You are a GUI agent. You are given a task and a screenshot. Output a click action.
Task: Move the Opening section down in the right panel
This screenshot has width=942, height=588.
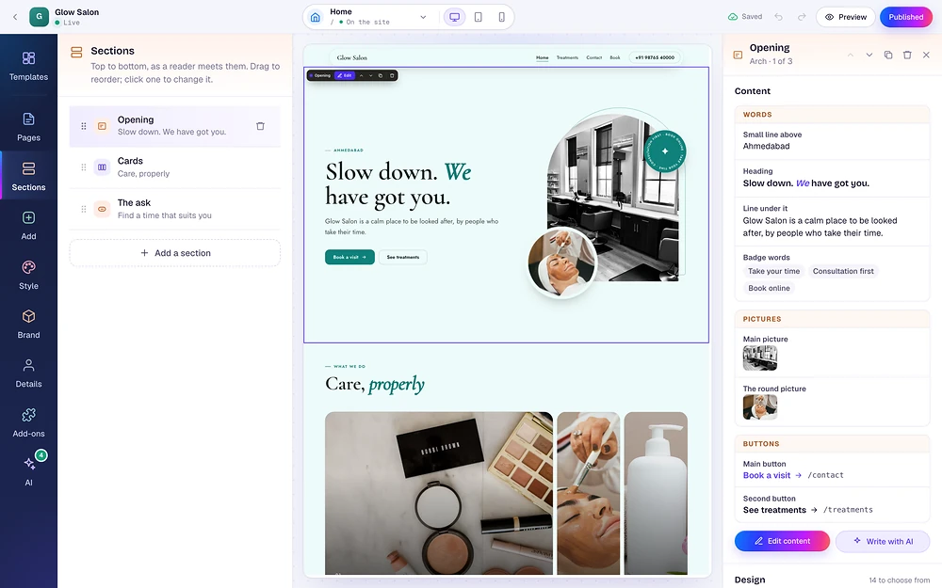(x=869, y=55)
